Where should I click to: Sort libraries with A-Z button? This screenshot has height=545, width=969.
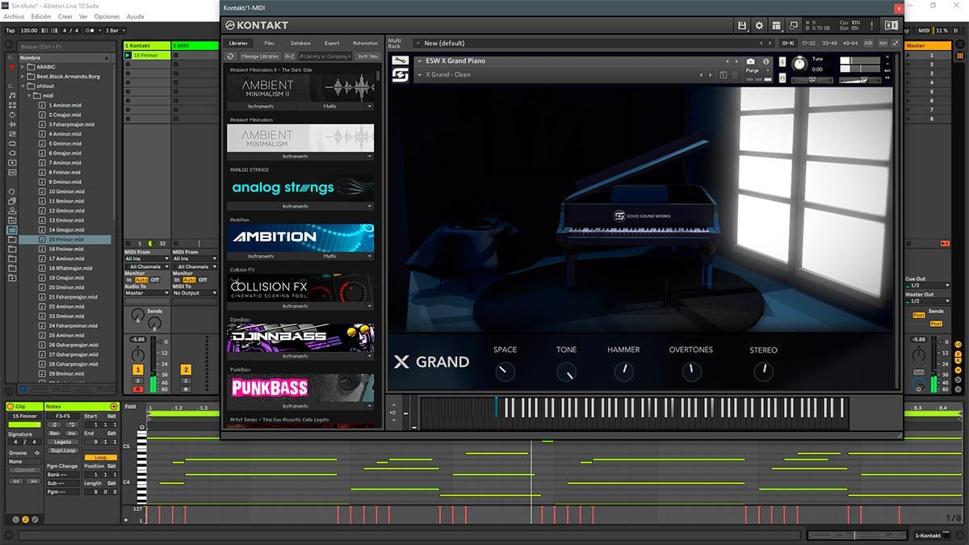[289, 57]
